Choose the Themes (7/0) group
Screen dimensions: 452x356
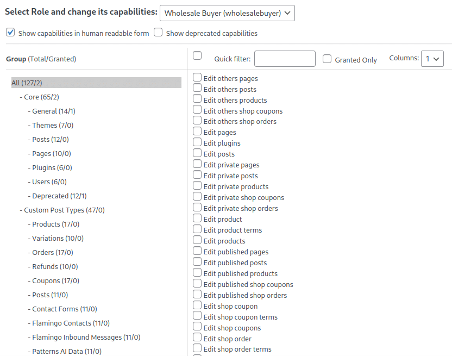52,125
